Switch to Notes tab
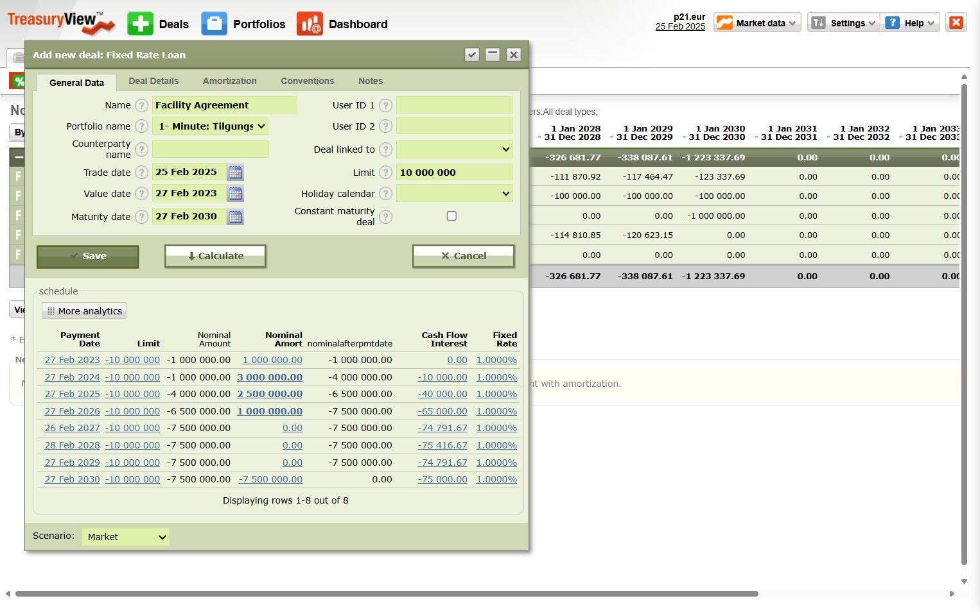Image resolution: width=980 pixels, height=612 pixels. tap(371, 81)
